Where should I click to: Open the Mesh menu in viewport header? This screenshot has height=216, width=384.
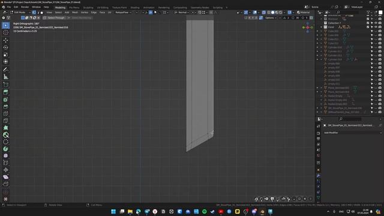75,12
